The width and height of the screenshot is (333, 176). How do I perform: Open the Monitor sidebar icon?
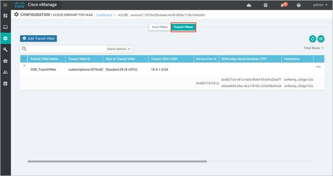click(5, 27)
